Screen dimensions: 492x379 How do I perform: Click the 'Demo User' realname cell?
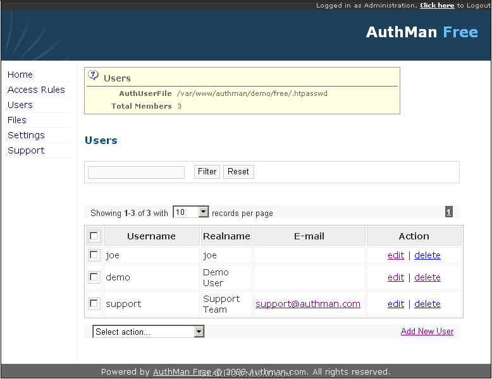tap(226, 277)
